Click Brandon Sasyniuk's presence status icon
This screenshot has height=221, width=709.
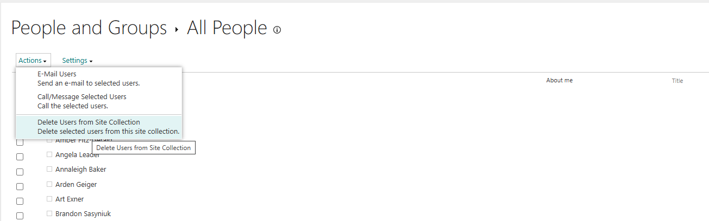coord(49,213)
